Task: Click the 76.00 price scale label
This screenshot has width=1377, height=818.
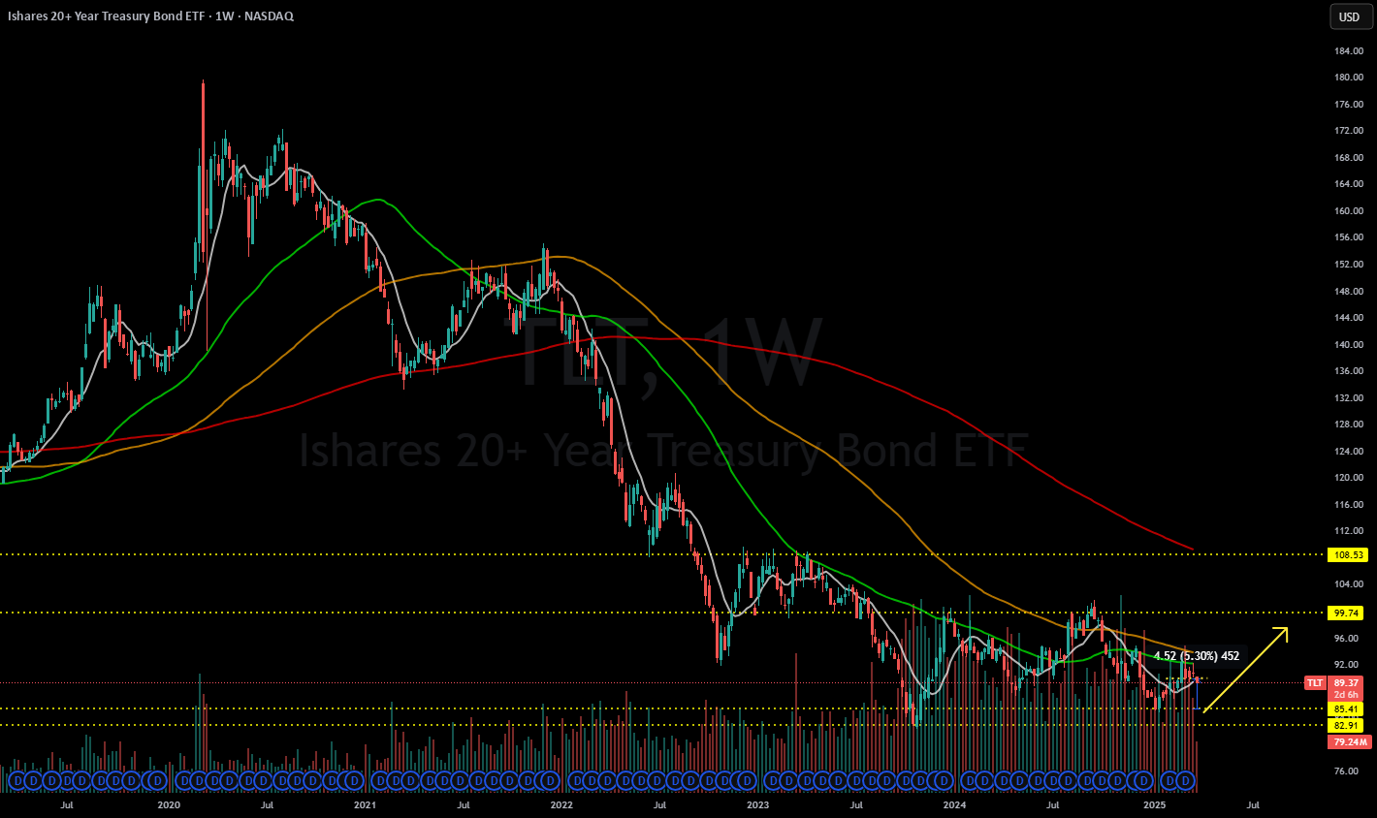Action: pyautogui.click(x=1349, y=771)
